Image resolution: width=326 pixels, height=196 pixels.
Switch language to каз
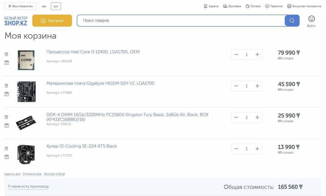pyautogui.click(x=44, y=6)
